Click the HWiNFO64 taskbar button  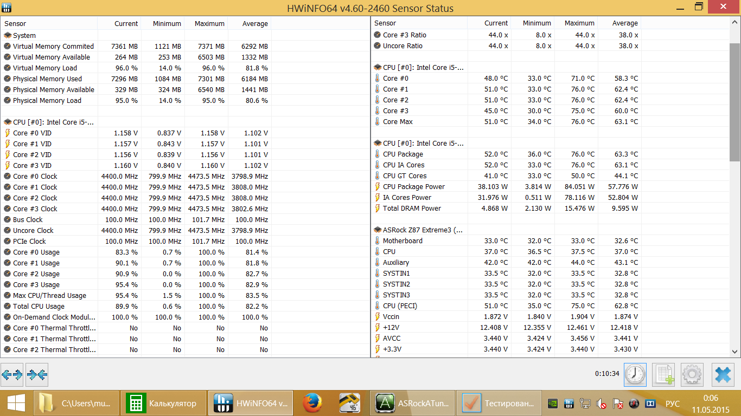point(251,403)
